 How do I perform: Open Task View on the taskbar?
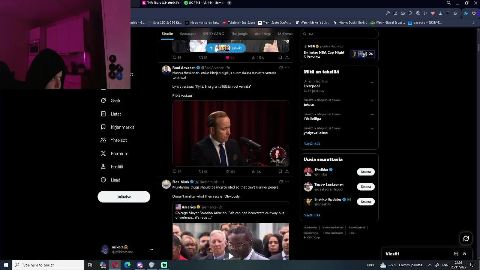[x=90, y=265]
